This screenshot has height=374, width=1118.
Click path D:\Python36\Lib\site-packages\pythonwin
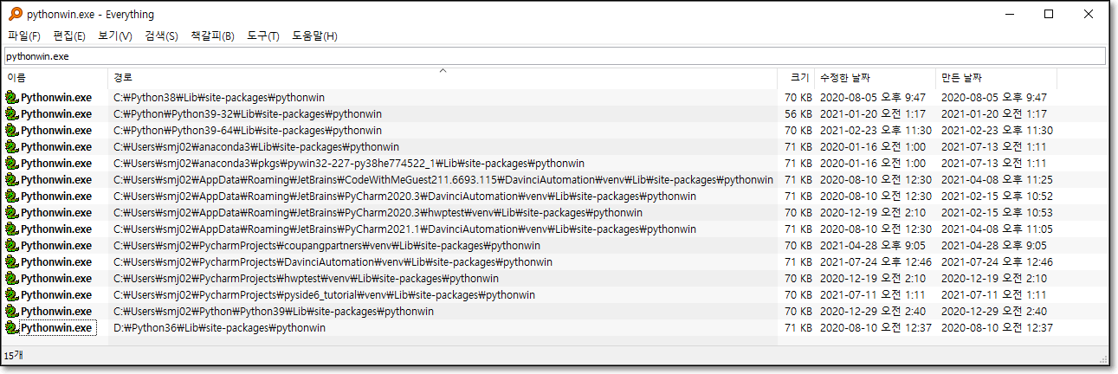pyautogui.click(x=219, y=328)
